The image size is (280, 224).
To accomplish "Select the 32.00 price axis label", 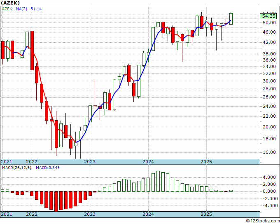I will [270, 73].
